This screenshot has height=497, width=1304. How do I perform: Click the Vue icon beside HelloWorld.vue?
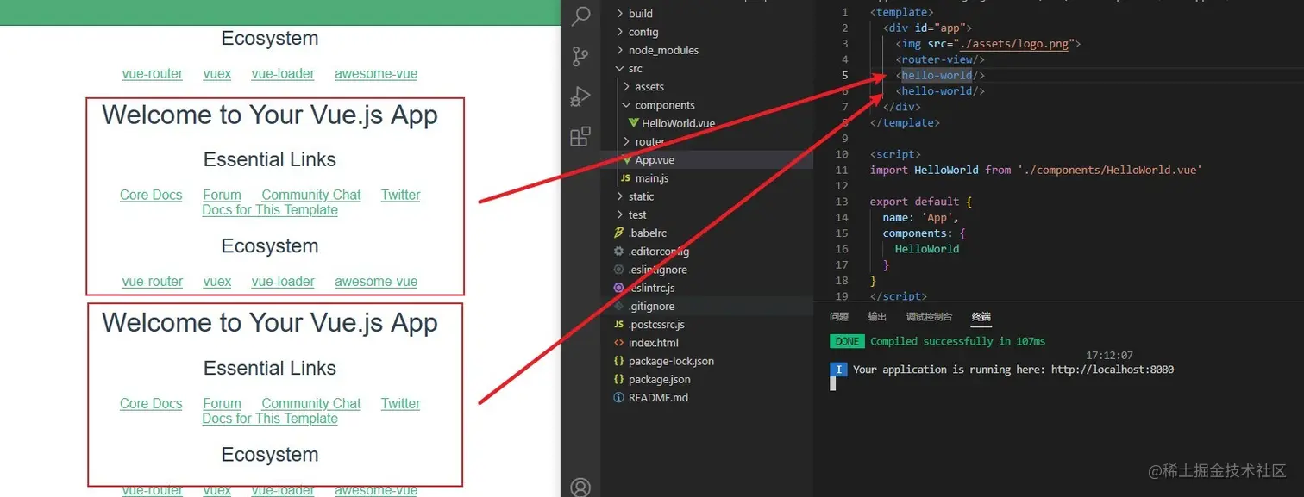pyautogui.click(x=634, y=123)
